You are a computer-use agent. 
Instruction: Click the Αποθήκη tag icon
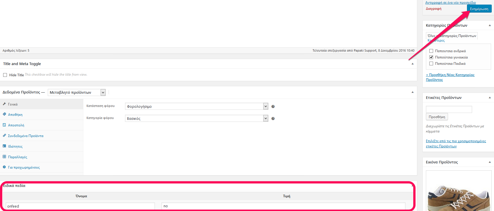click(x=4, y=114)
